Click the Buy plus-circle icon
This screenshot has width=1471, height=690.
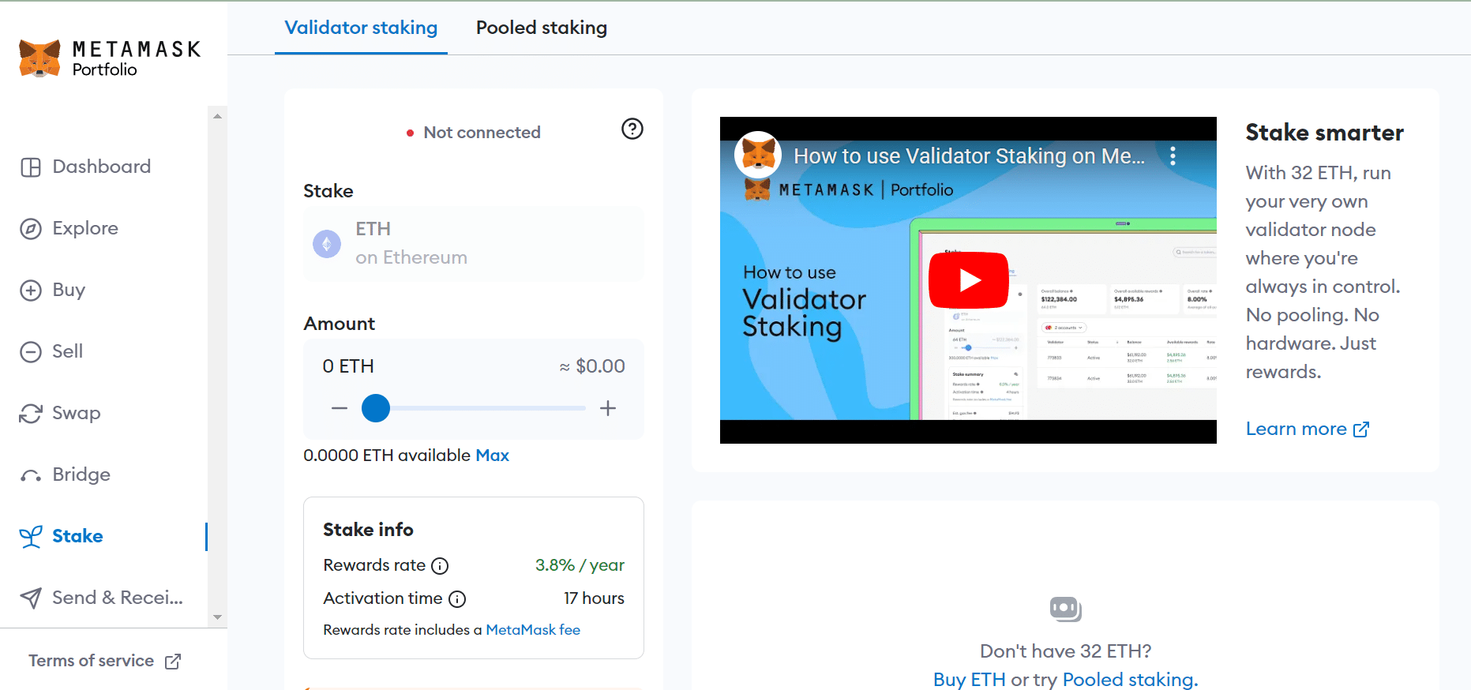click(31, 291)
